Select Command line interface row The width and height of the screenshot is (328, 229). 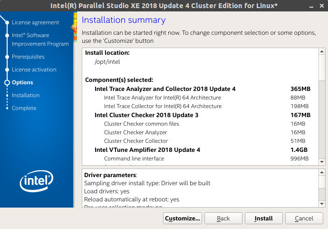(134, 159)
